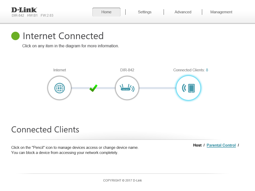
Task: Click the green checkmark connection indicator
Action: point(93,88)
